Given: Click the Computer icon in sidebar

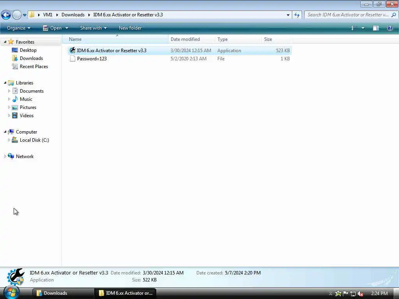Looking at the screenshot, I should [x=11, y=132].
